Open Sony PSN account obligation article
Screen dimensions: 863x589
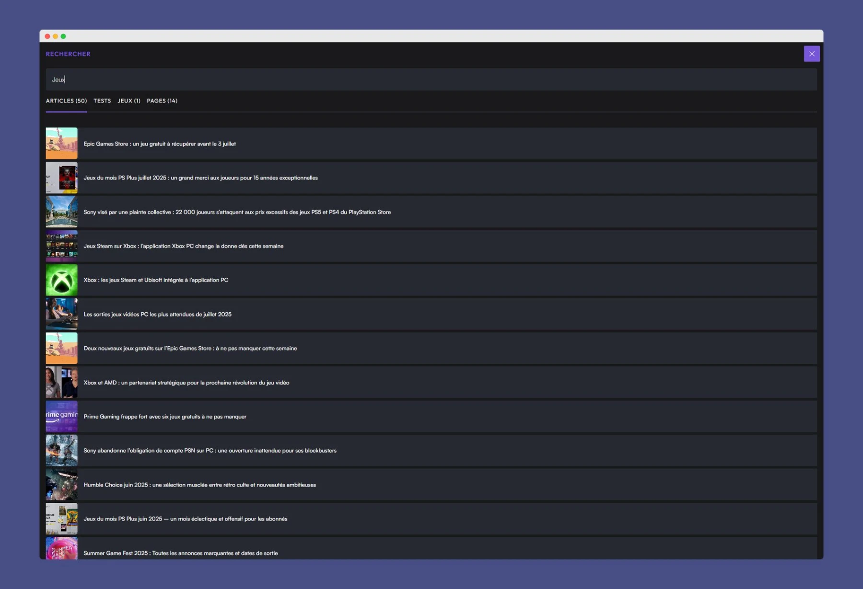210,451
